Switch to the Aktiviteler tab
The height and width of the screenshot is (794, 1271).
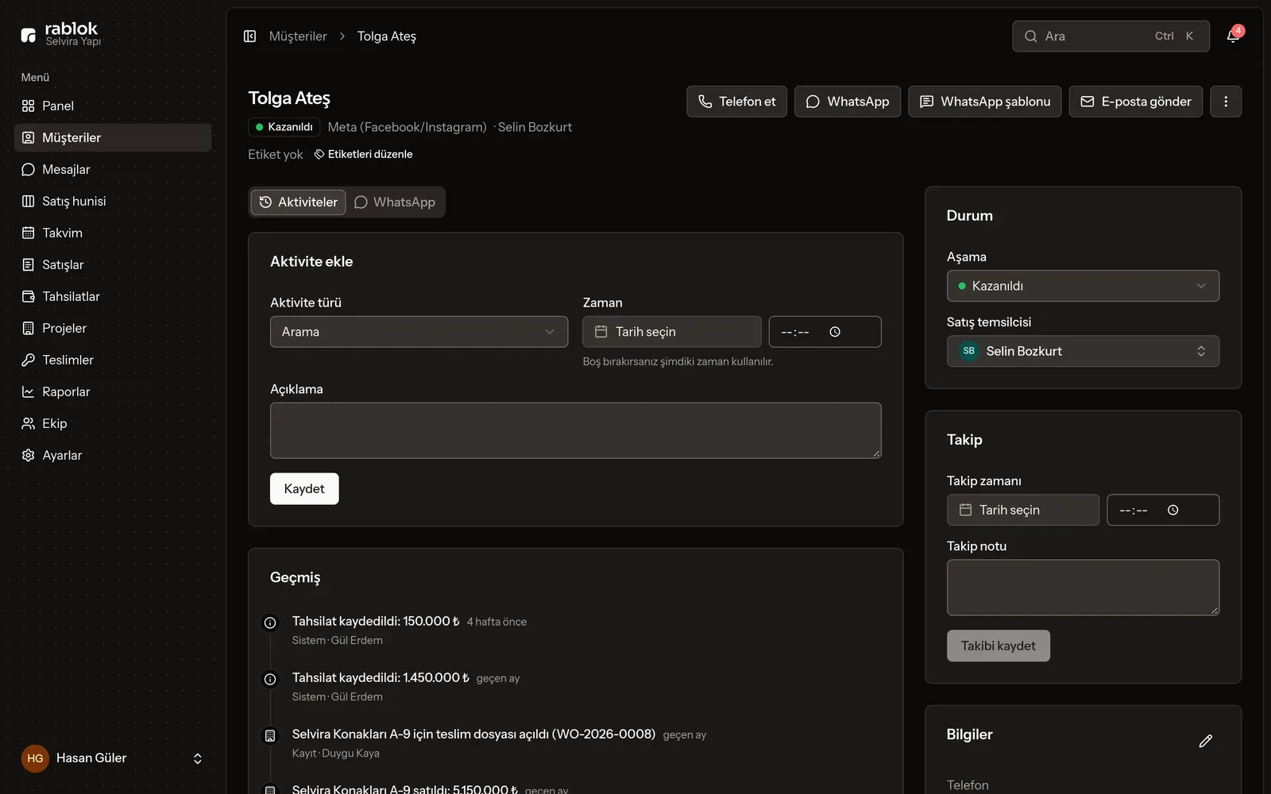tap(298, 202)
